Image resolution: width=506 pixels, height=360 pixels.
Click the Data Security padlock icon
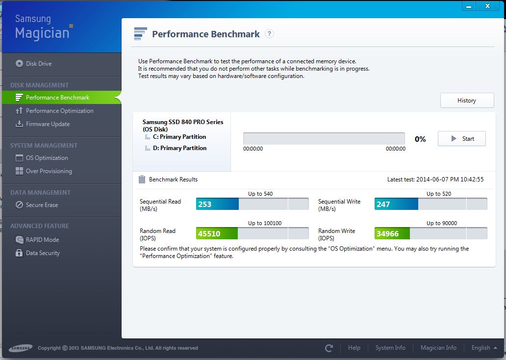pos(19,253)
